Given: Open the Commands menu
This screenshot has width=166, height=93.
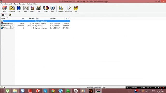Looking at the screenshot, I should (9, 4).
